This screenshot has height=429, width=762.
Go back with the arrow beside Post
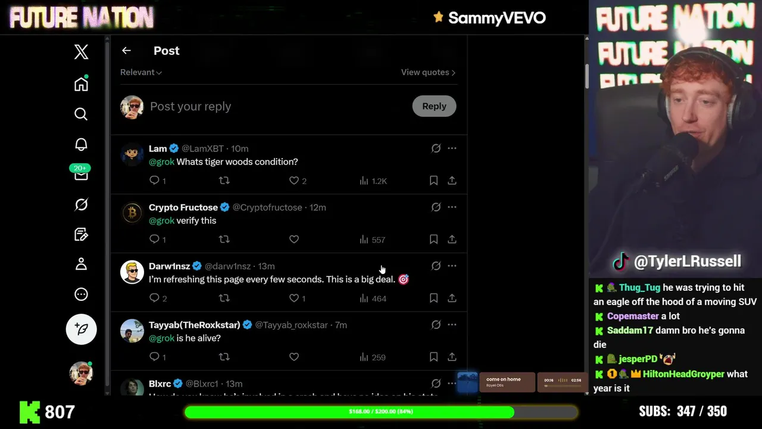click(x=126, y=51)
